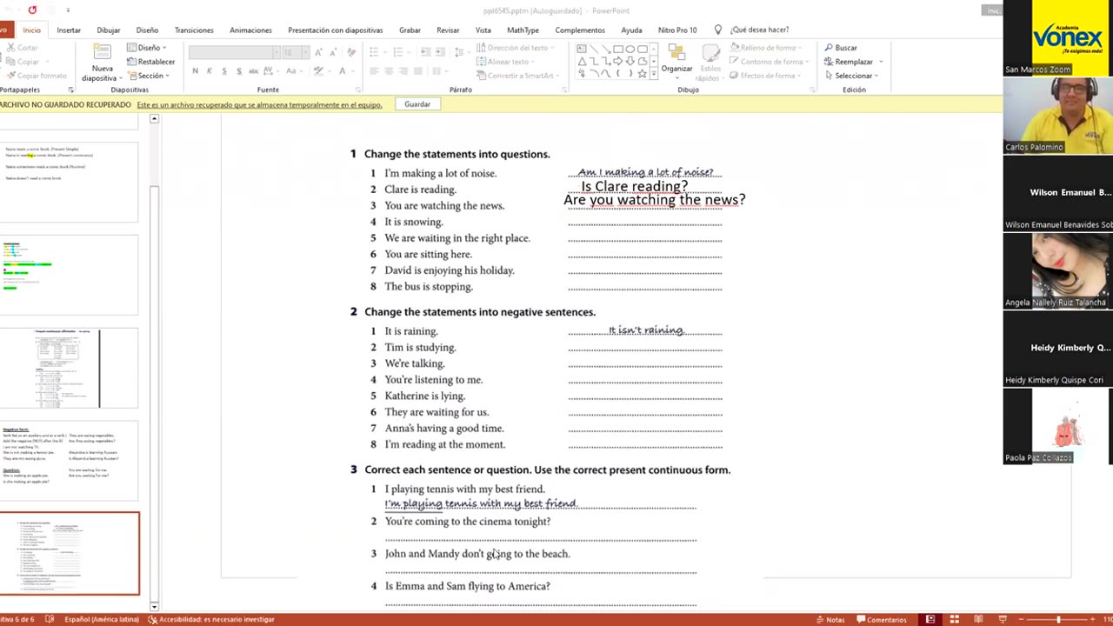Screen dimensions: 1113x626
Task: Click slide panel scrollbar down arrow
Action: click(154, 606)
